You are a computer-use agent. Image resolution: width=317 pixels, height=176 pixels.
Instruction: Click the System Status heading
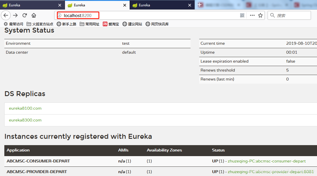29,30
